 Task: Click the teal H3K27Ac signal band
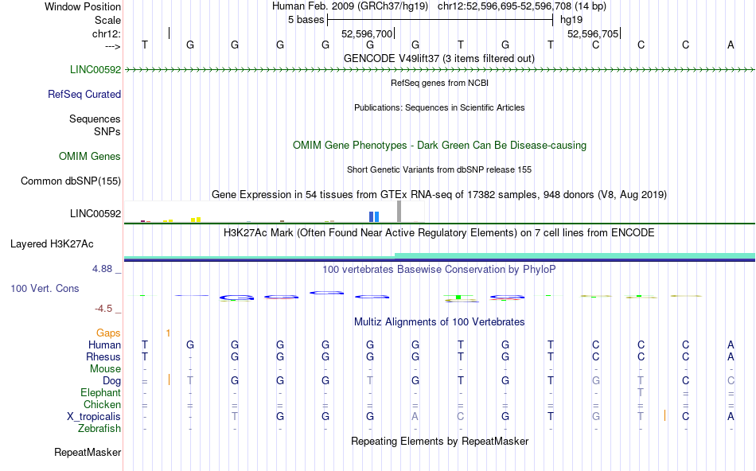[x=575, y=256]
